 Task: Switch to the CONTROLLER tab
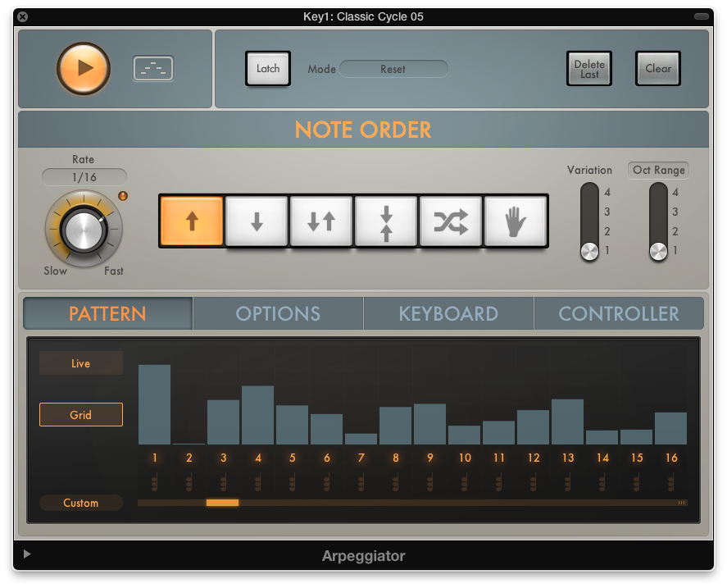pos(619,314)
